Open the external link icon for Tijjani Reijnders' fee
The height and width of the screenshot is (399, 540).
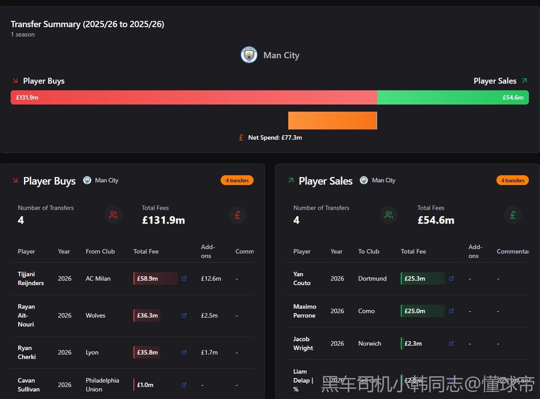click(x=184, y=278)
